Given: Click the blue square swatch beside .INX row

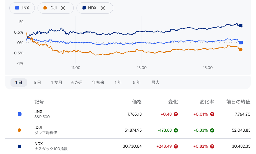Looking at the screenshot, I should pos(20,114).
